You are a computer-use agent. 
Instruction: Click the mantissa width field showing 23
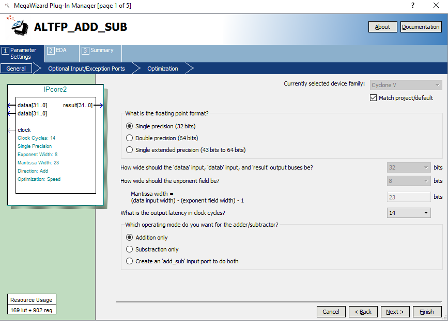tap(409, 197)
